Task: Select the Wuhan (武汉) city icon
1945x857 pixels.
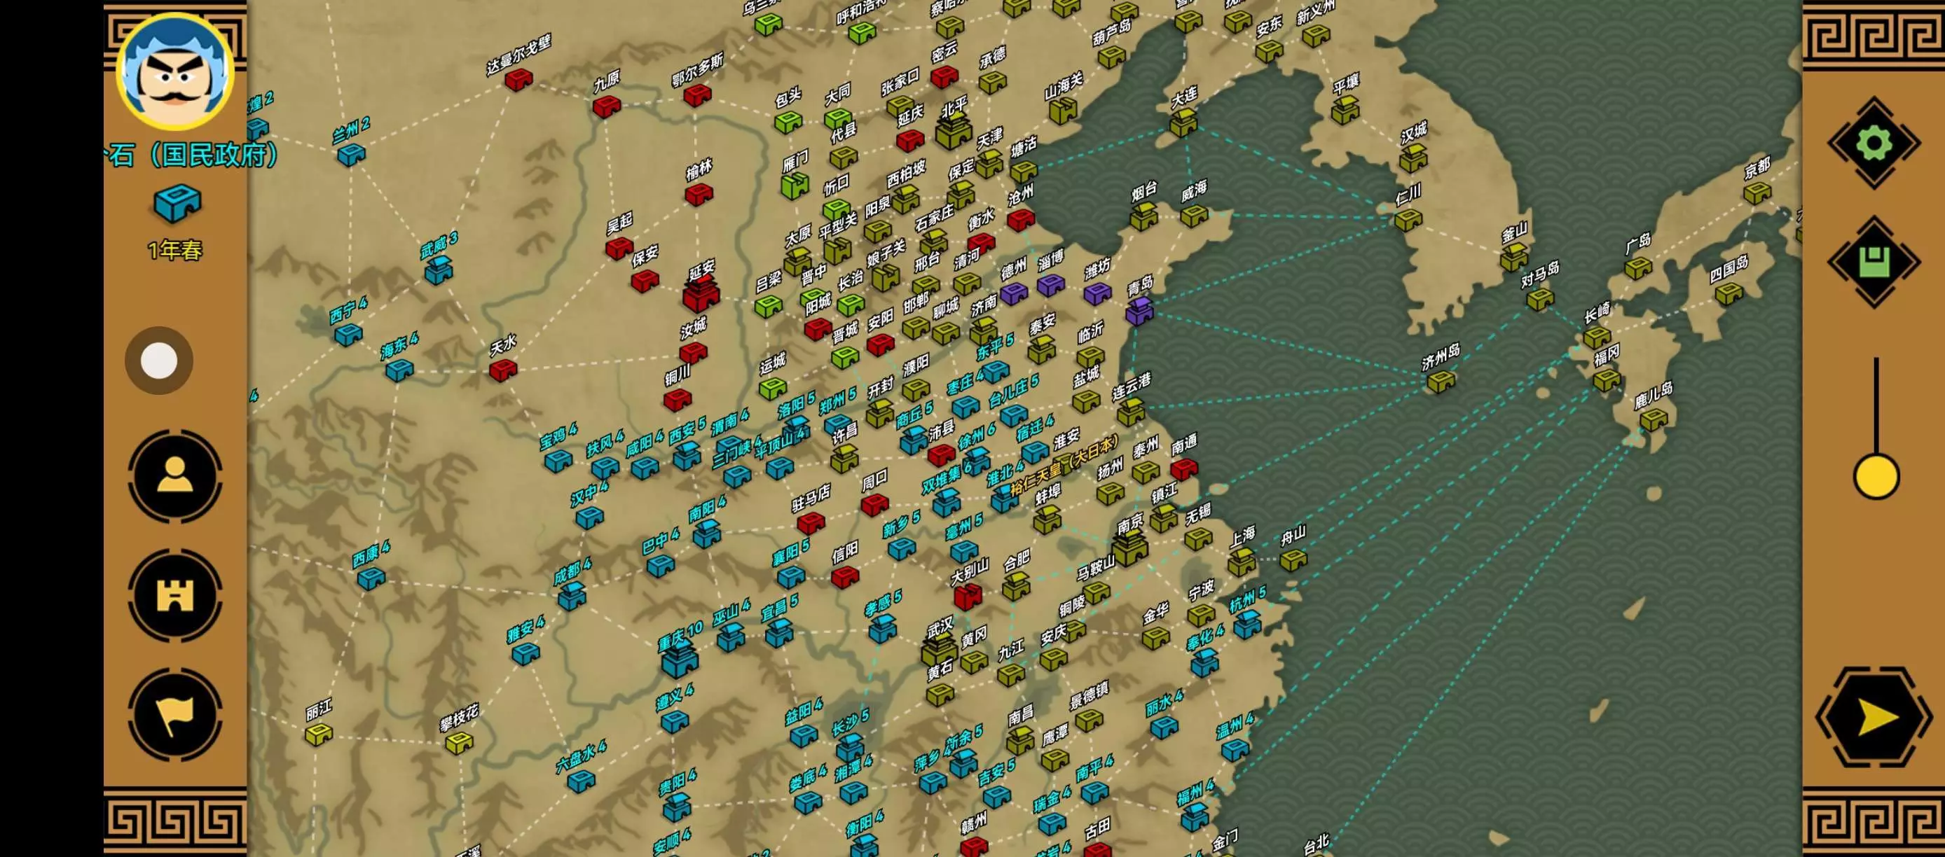Action: pyautogui.click(x=939, y=650)
